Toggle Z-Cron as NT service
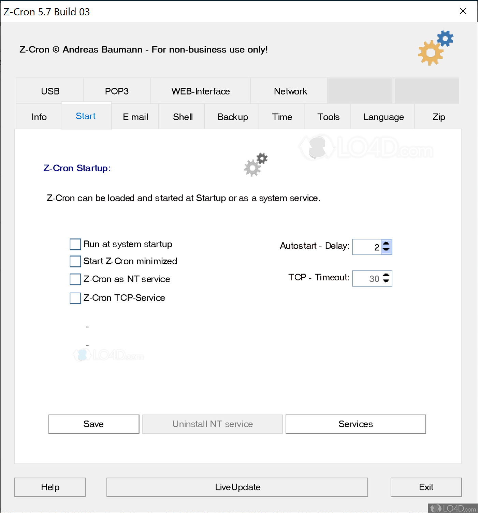Viewport: 478px width, 513px height. coord(75,279)
